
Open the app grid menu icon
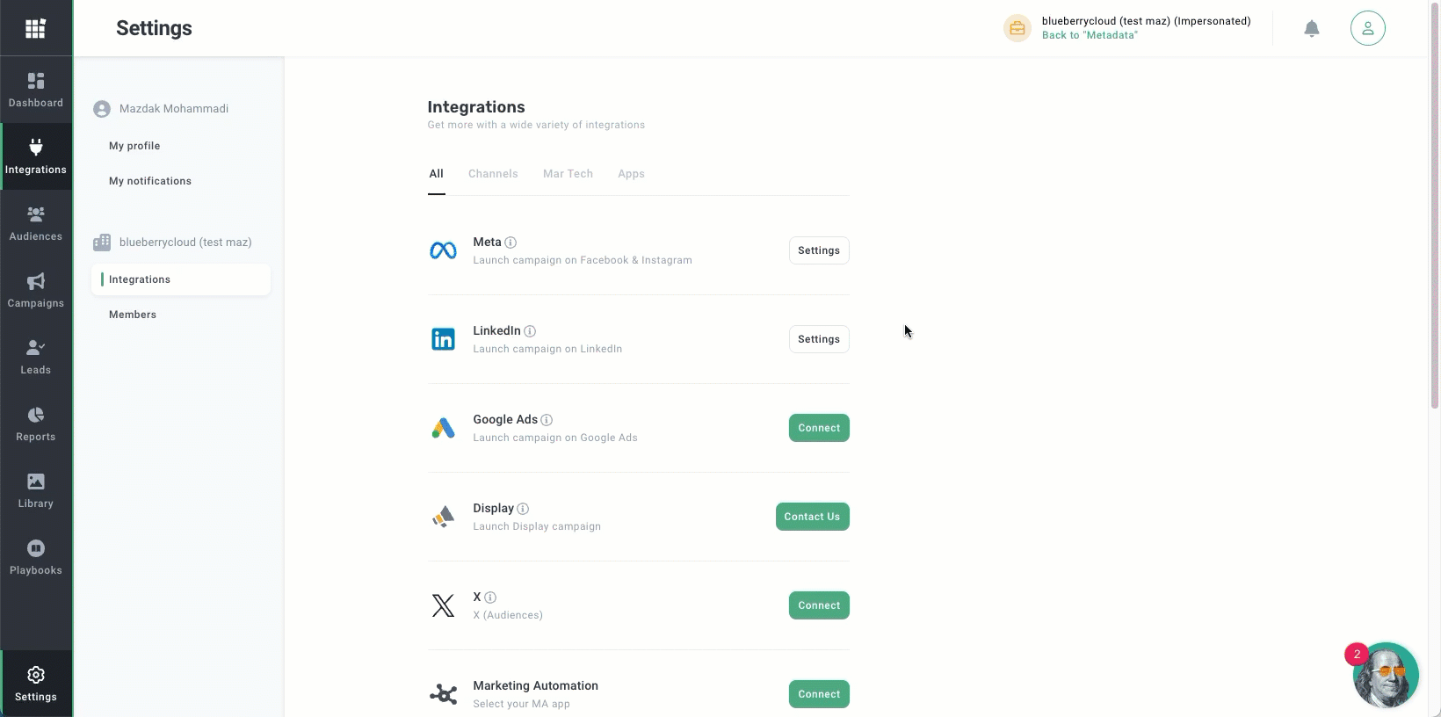point(35,29)
